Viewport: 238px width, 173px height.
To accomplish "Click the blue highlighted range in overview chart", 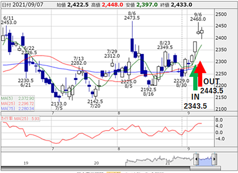I will pyautogui.click(x=205, y=161).
